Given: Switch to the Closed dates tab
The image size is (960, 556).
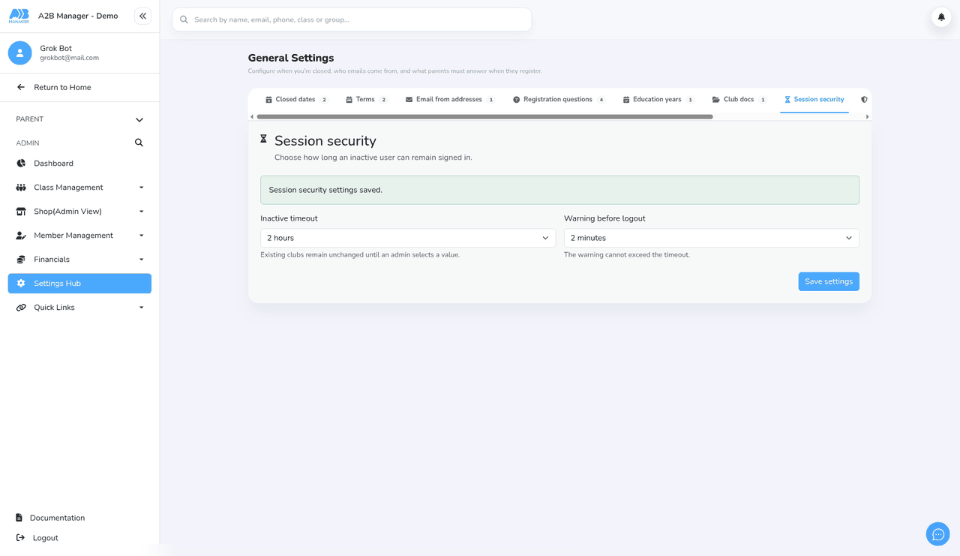Looking at the screenshot, I should point(296,99).
